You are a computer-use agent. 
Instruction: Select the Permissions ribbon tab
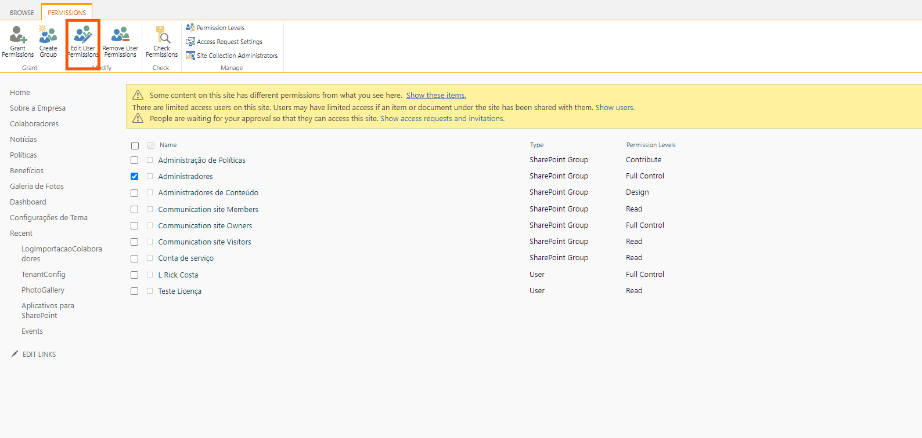[67, 13]
